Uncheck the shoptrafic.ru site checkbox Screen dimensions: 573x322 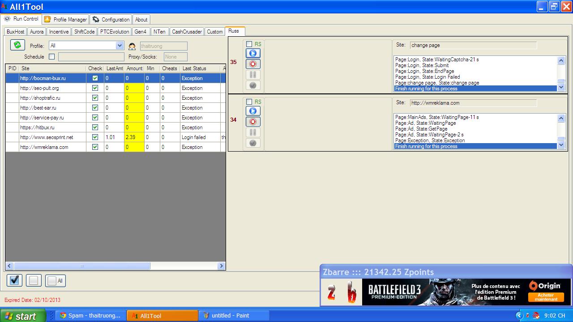coord(95,98)
